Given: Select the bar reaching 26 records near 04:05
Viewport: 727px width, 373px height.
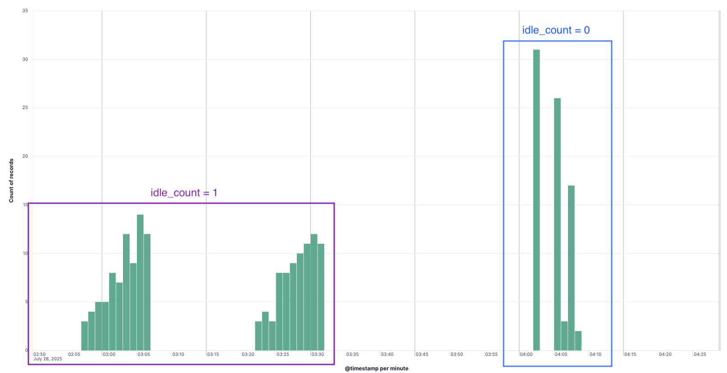Looking at the screenshot, I should tap(557, 224).
